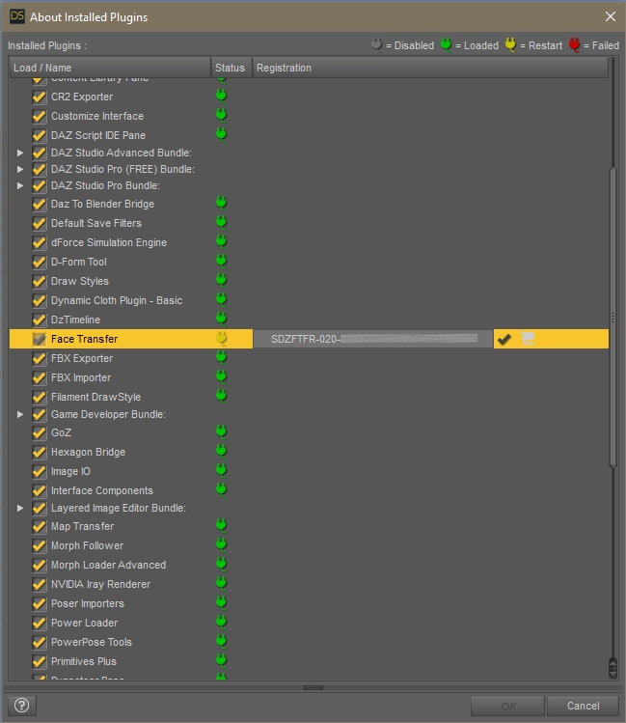Click the yellow Restart plug legend icon
The height and width of the screenshot is (723, 626).
510,44
